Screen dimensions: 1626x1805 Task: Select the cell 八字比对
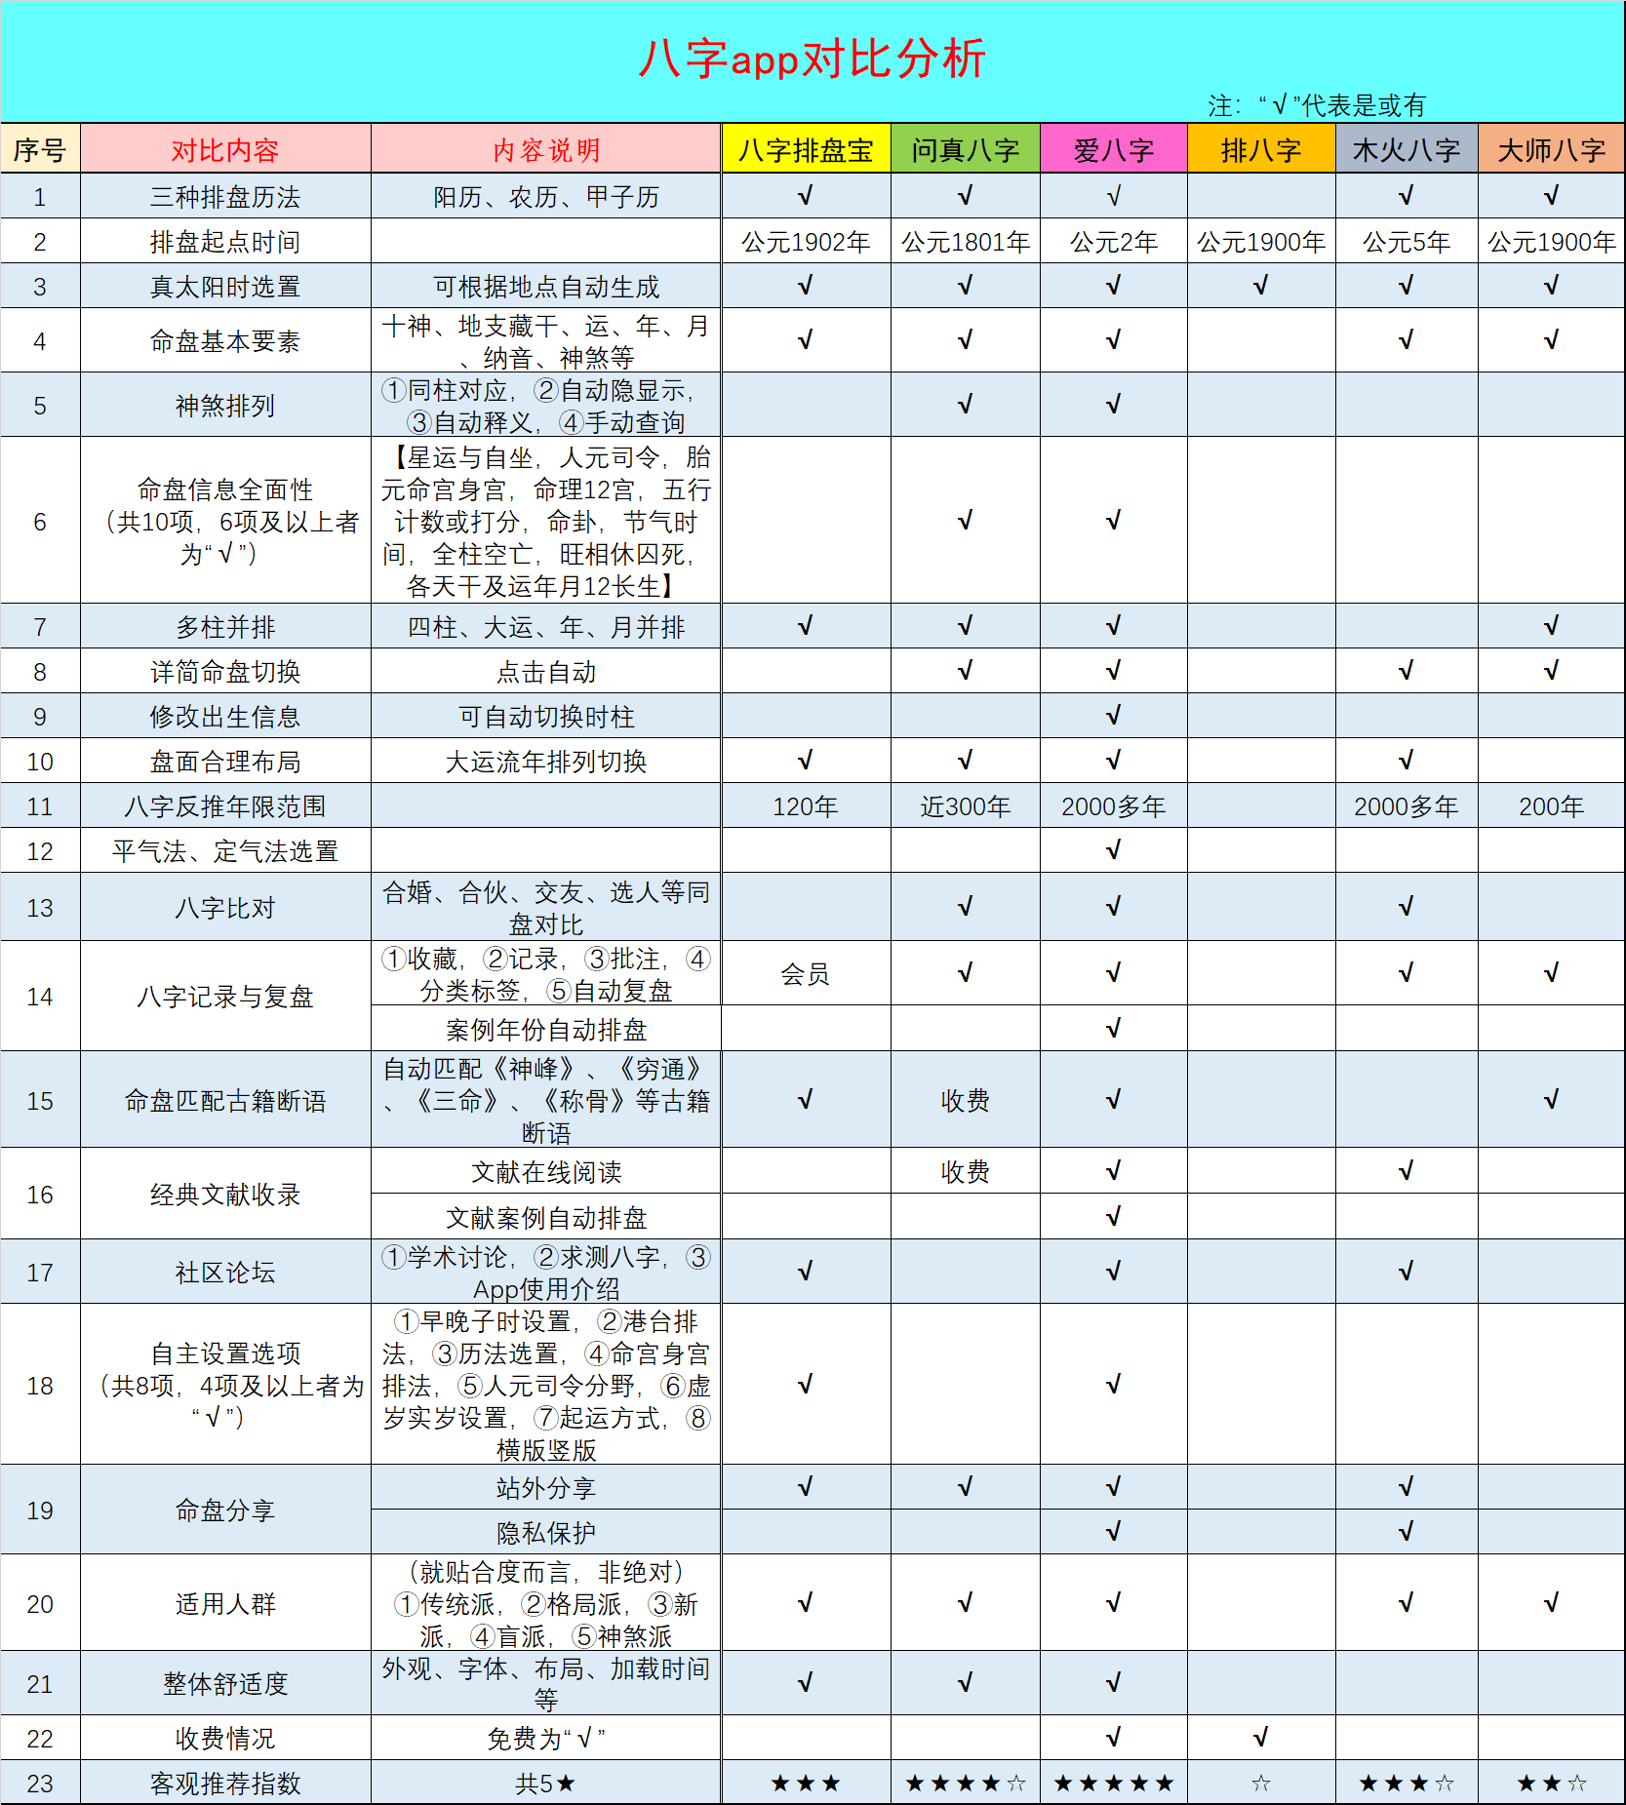225,907
